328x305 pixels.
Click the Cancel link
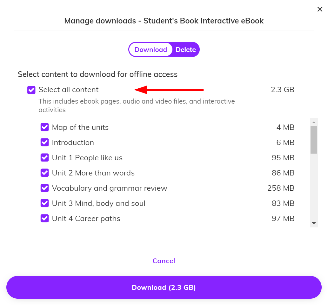[164, 261]
